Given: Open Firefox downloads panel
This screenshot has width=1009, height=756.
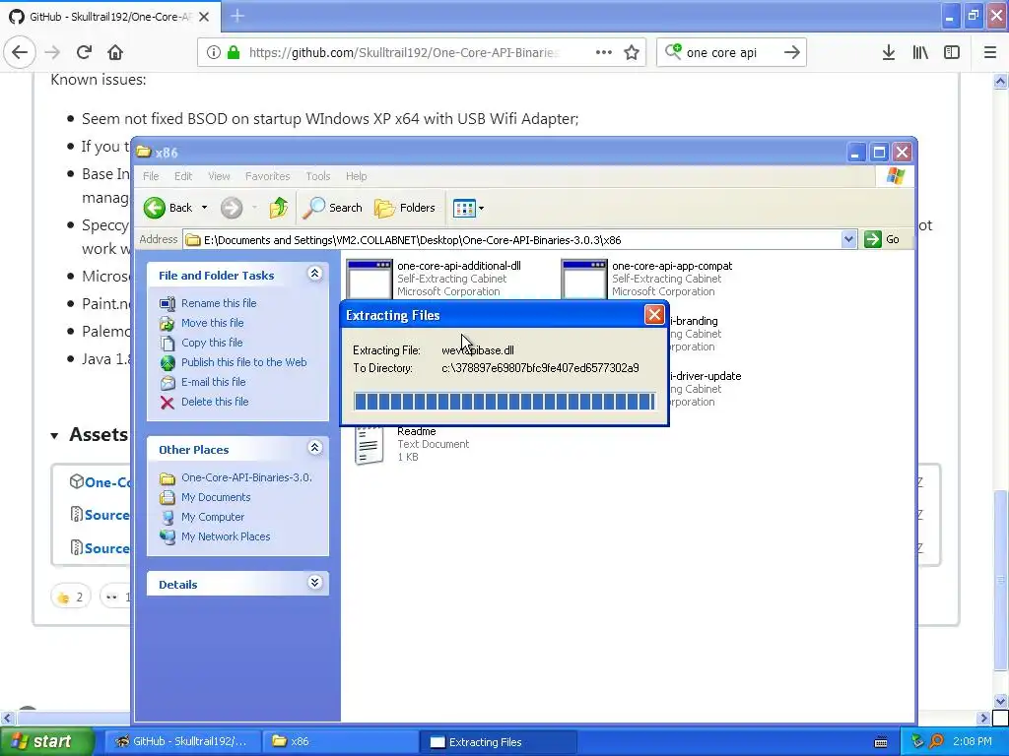Looking at the screenshot, I should point(888,53).
